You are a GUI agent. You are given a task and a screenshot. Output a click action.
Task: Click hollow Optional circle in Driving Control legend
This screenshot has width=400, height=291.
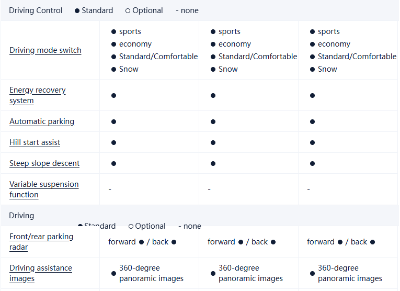click(x=128, y=10)
